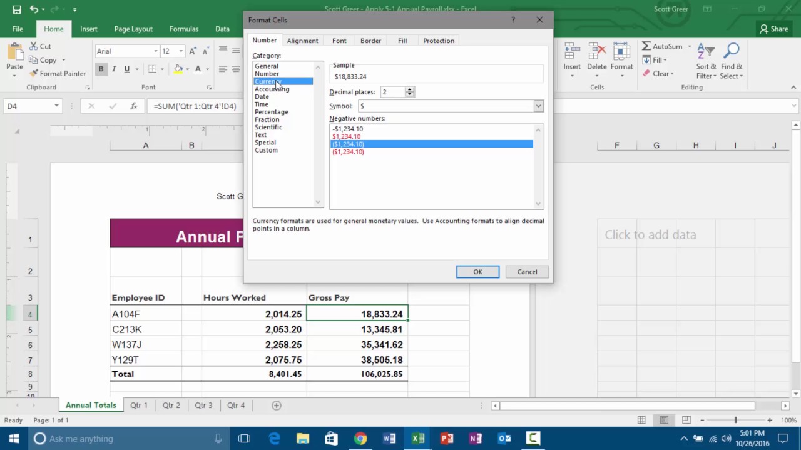Viewport: 801px width, 450px height.
Task: Run AutoSum on the selection
Action: (x=662, y=46)
